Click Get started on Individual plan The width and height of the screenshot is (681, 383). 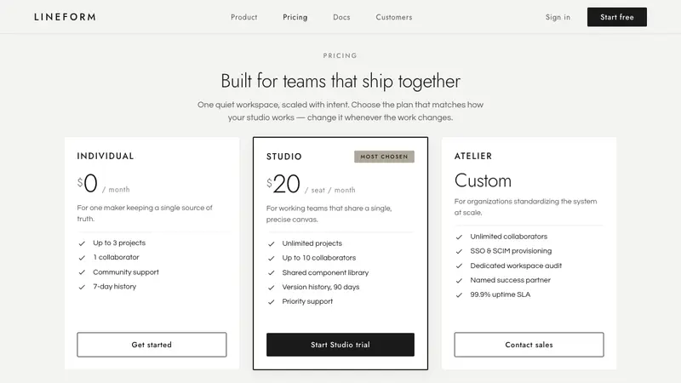point(152,345)
